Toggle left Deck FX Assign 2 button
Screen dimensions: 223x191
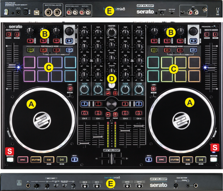[17, 34]
